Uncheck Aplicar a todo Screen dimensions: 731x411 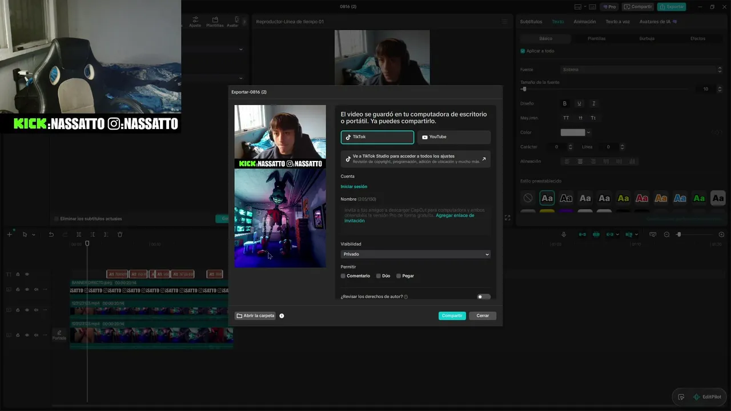point(523,51)
